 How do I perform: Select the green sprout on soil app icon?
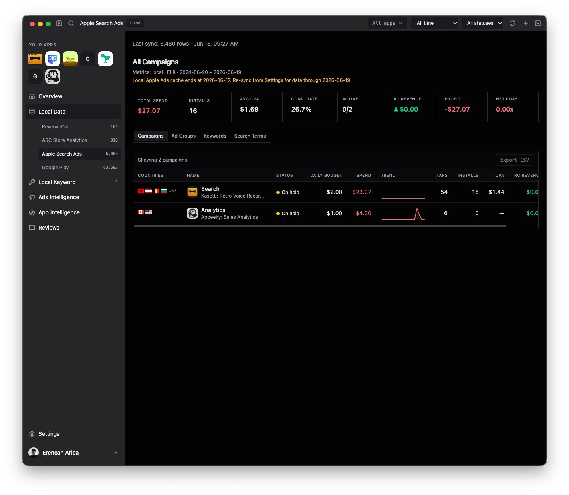[70, 59]
